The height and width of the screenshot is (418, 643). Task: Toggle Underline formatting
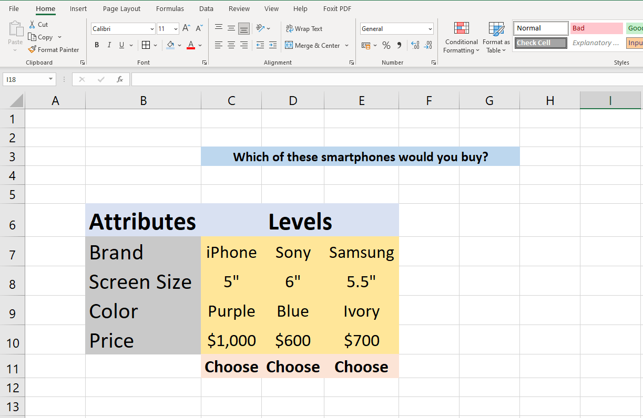click(x=122, y=45)
